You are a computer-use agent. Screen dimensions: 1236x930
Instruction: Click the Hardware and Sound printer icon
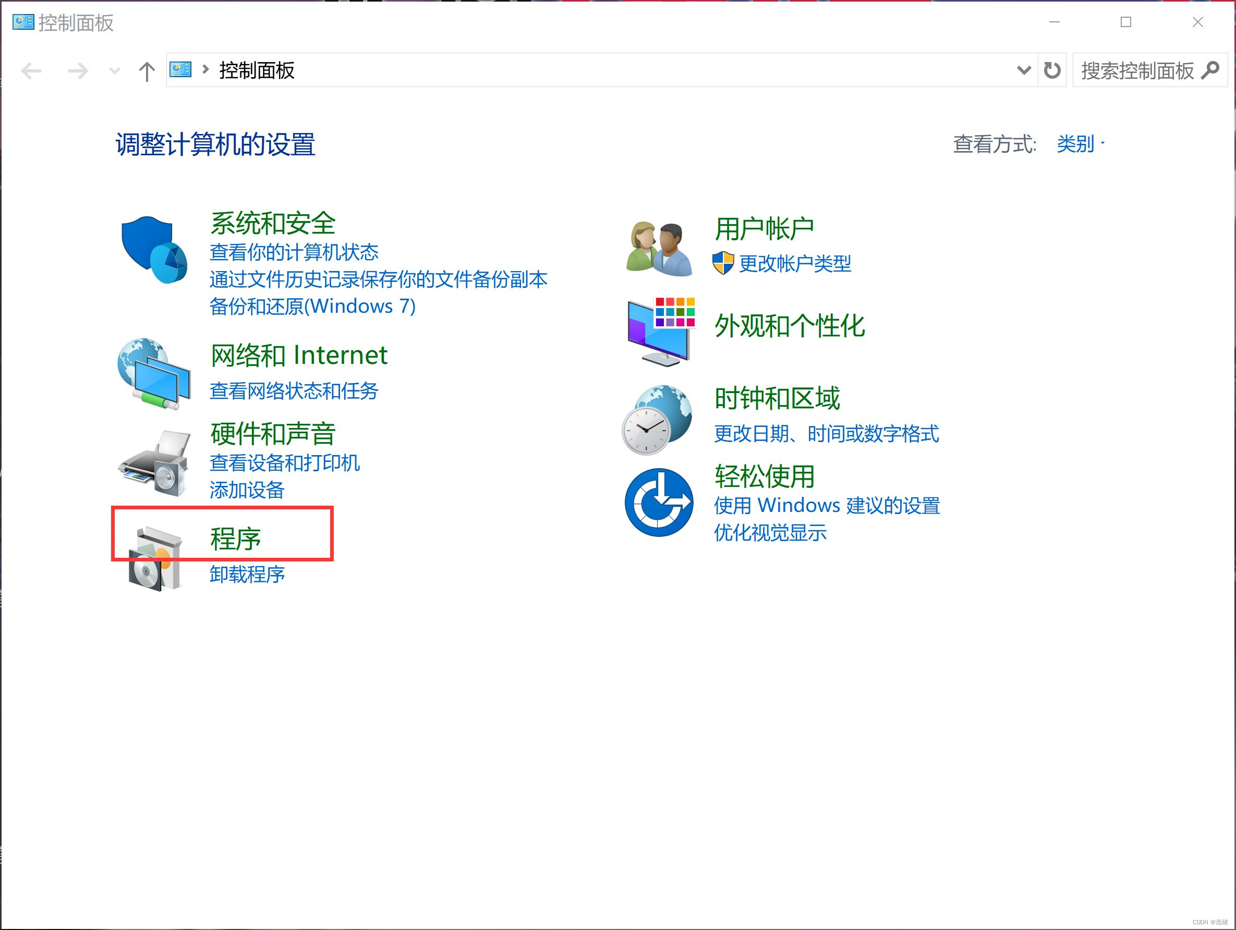point(154,462)
